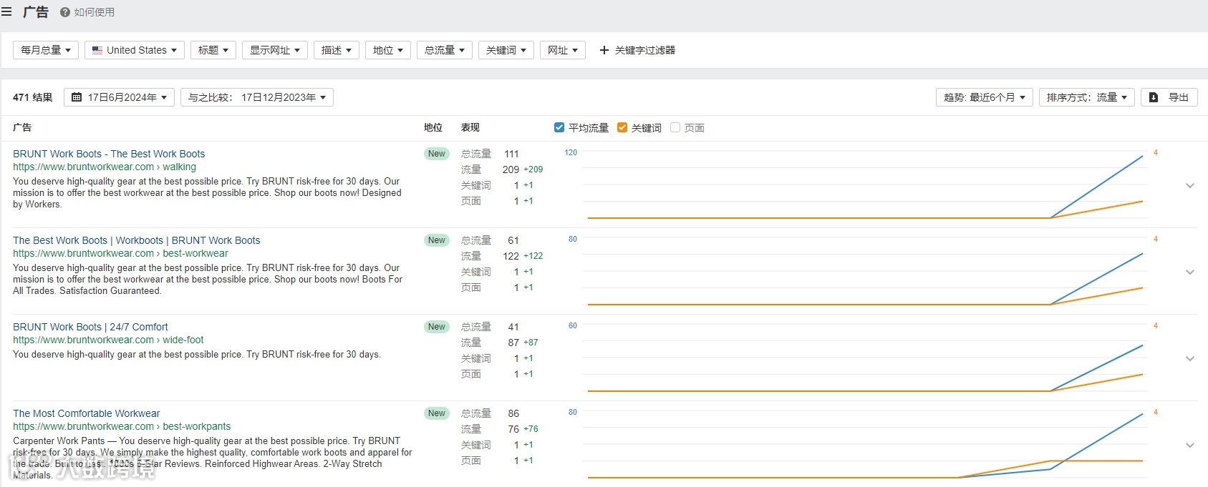1208x487 pixels.
Task: Open the bruntworkwear.com › best-workpants URL
Action: (x=122, y=426)
